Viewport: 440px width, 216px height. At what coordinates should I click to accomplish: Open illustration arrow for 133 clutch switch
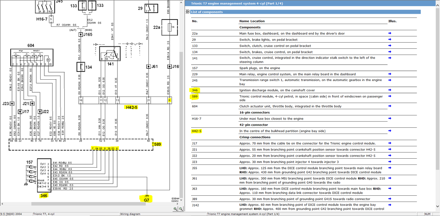(390, 46)
